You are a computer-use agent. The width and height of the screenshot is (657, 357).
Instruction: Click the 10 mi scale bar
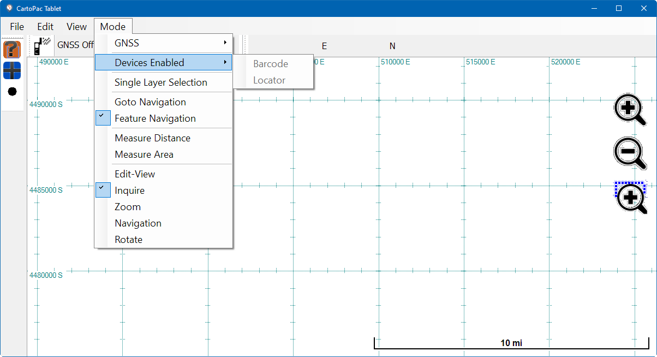[x=511, y=343]
